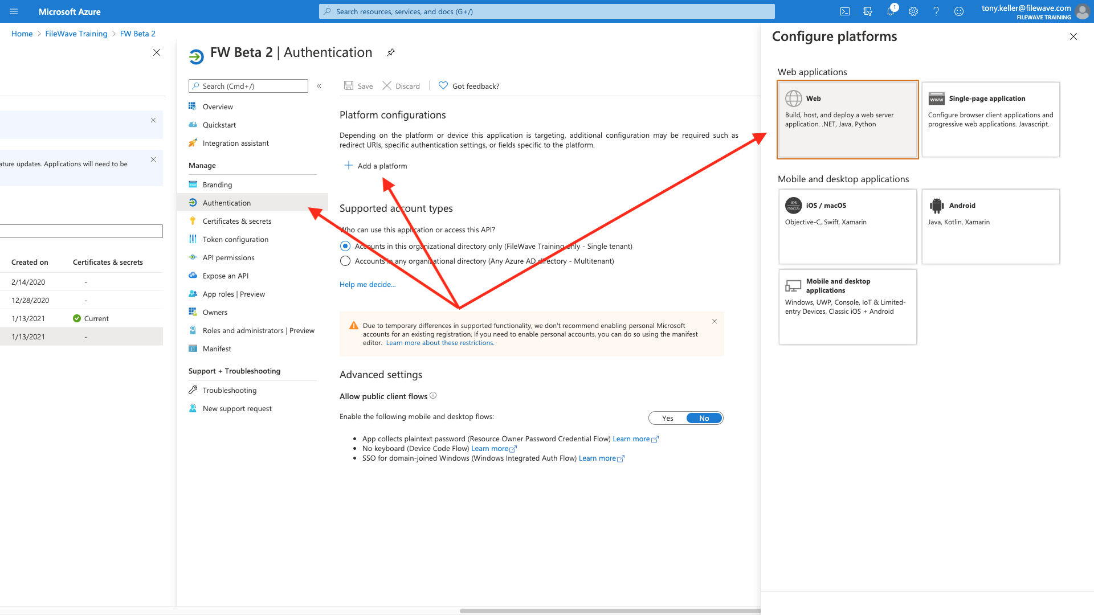Open Cloud Shell from the top bar
This screenshot has height=615, width=1094.
click(x=845, y=11)
